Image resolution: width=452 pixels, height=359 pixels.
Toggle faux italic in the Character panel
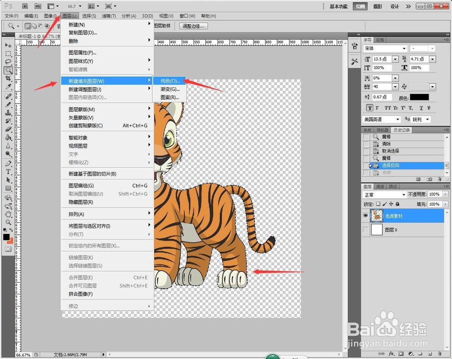[377, 108]
